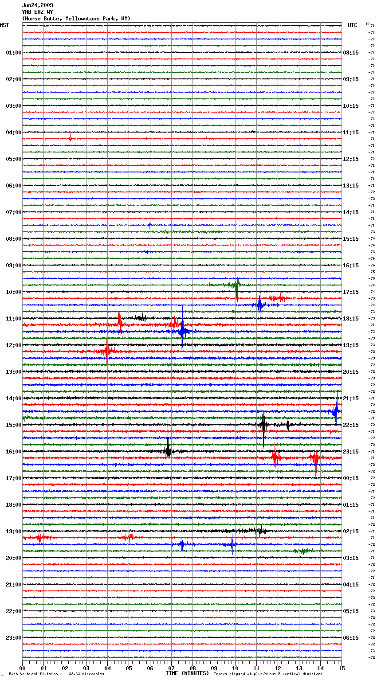Select the 22:15 UTC time label

pos(351,425)
